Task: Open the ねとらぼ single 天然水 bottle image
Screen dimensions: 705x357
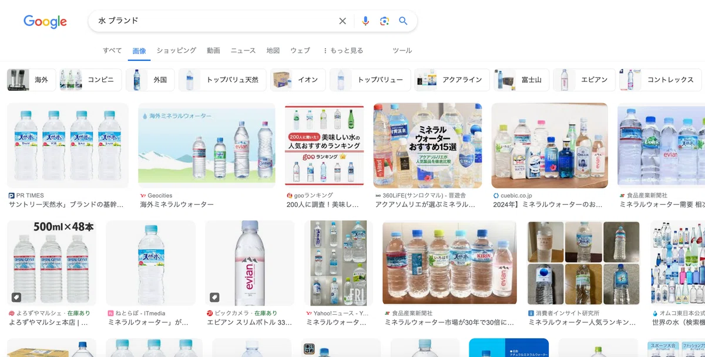Action: (150, 263)
